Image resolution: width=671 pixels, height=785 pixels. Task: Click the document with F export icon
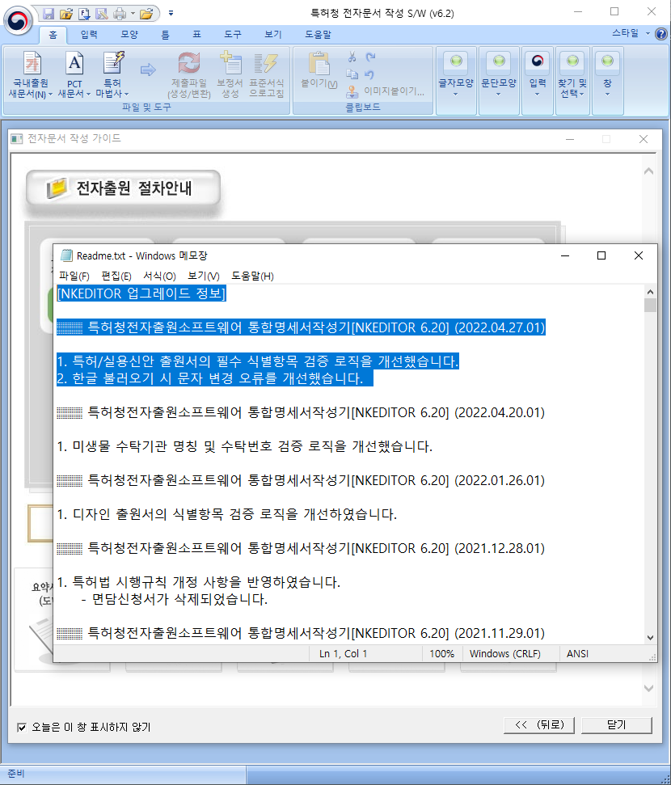tap(84, 14)
